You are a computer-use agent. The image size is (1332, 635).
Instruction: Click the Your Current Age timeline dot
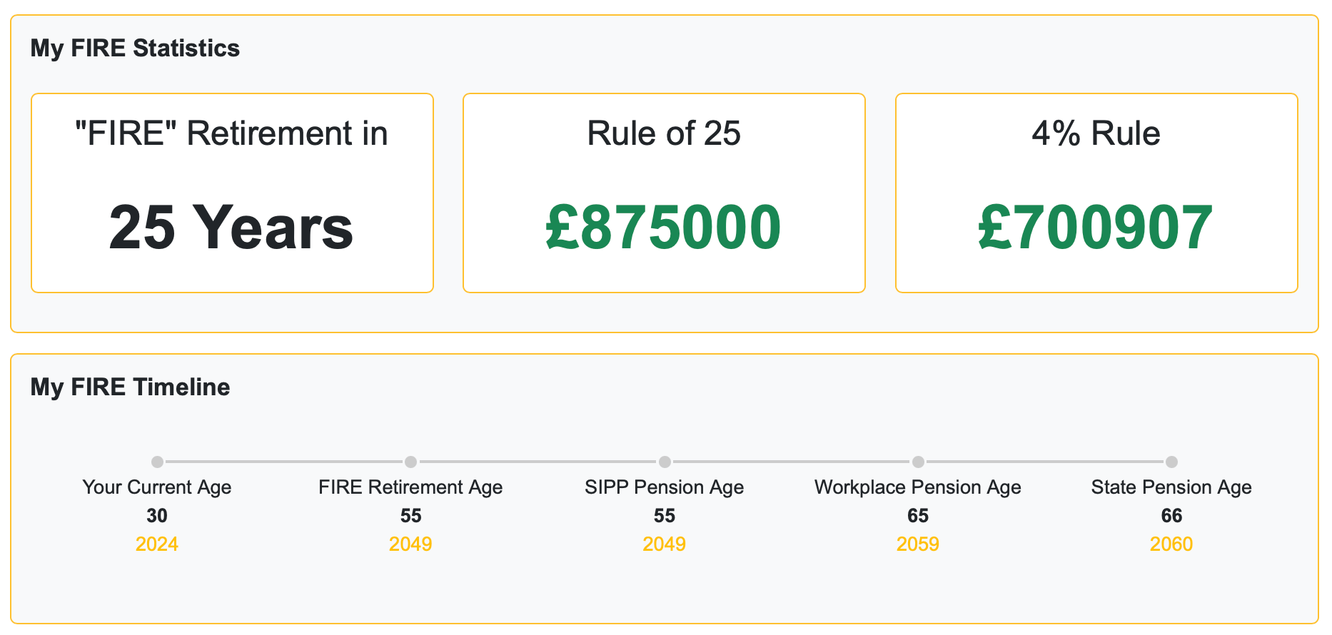[157, 462]
